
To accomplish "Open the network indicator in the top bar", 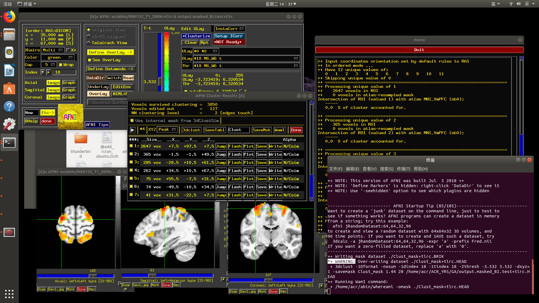I will coord(511,4).
